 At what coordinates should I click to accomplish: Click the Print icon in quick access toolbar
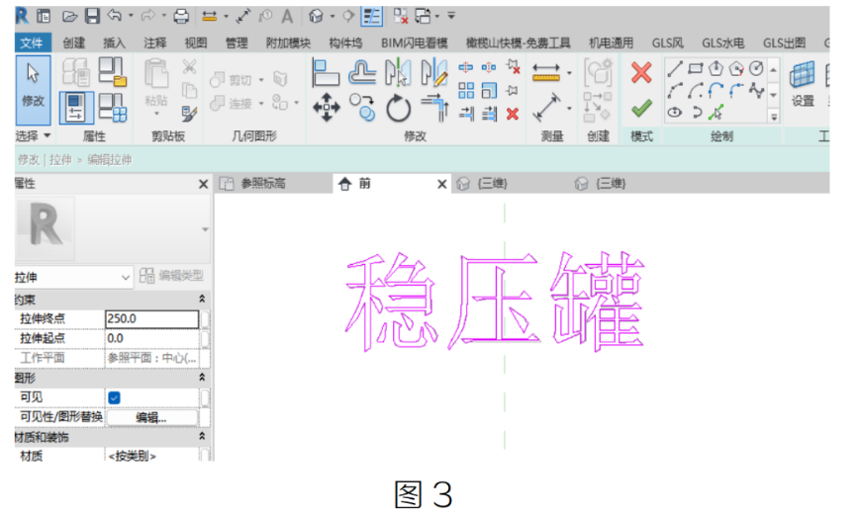[x=181, y=16]
